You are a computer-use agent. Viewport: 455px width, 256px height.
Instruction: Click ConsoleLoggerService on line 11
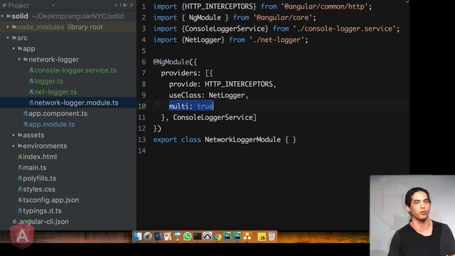213,117
